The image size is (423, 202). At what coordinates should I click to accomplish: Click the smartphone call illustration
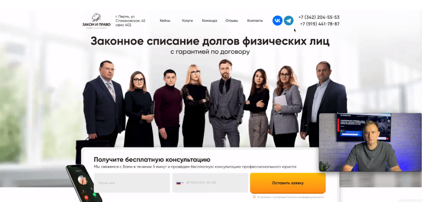85,184
